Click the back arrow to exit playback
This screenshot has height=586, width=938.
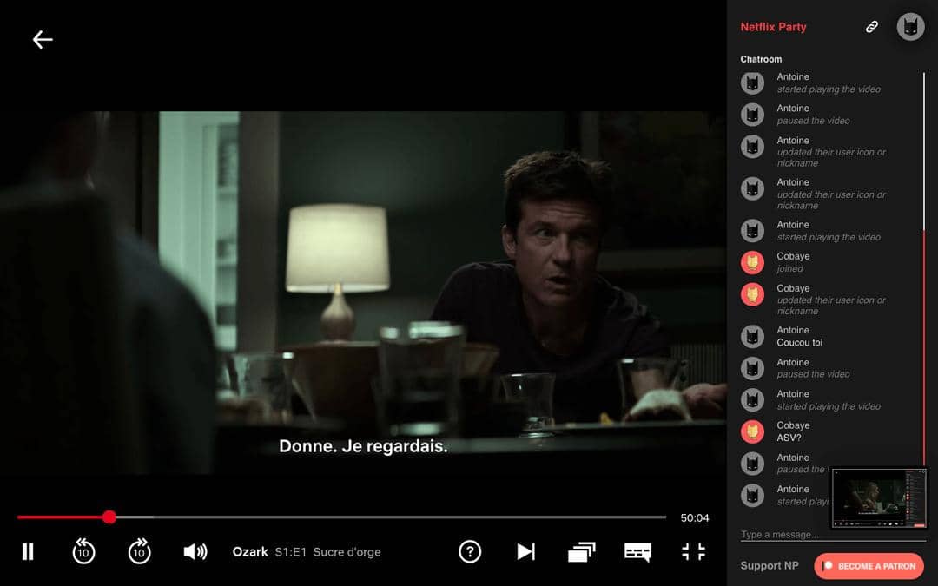[x=43, y=39]
